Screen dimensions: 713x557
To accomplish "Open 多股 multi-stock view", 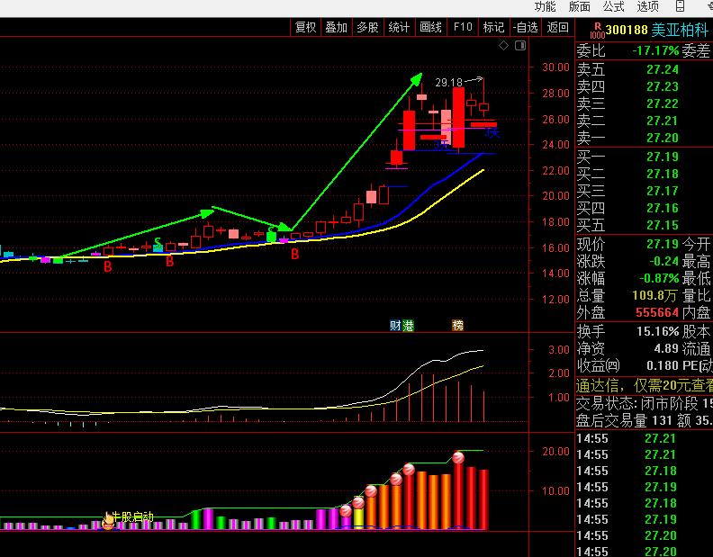I will coord(368,28).
